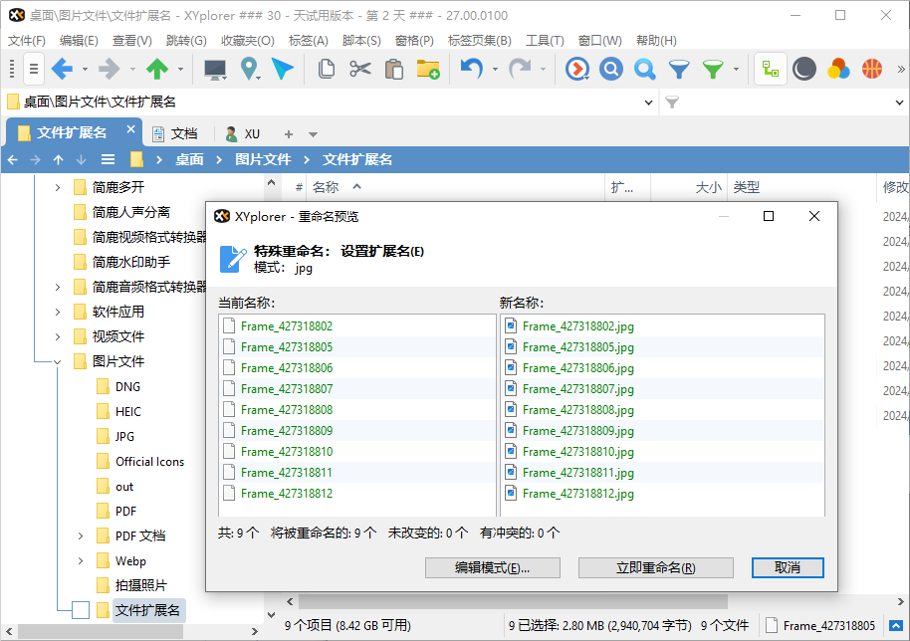The height and width of the screenshot is (641, 910).
Task: Go up one level with green arrow
Action: click(156, 69)
